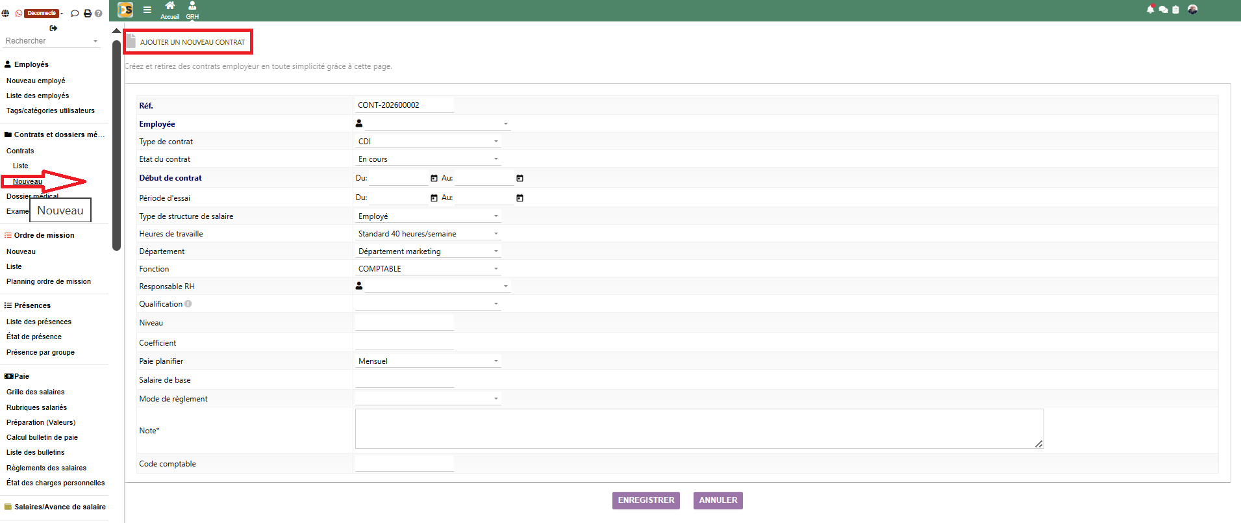Screen dimensions: 1241x523
Task: Open Rubriques salariés link
Action: [36, 407]
